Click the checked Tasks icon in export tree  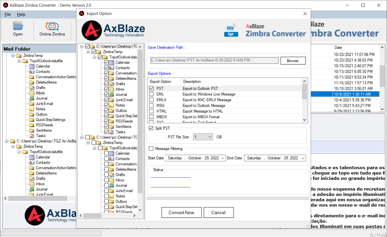coord(111,132)
